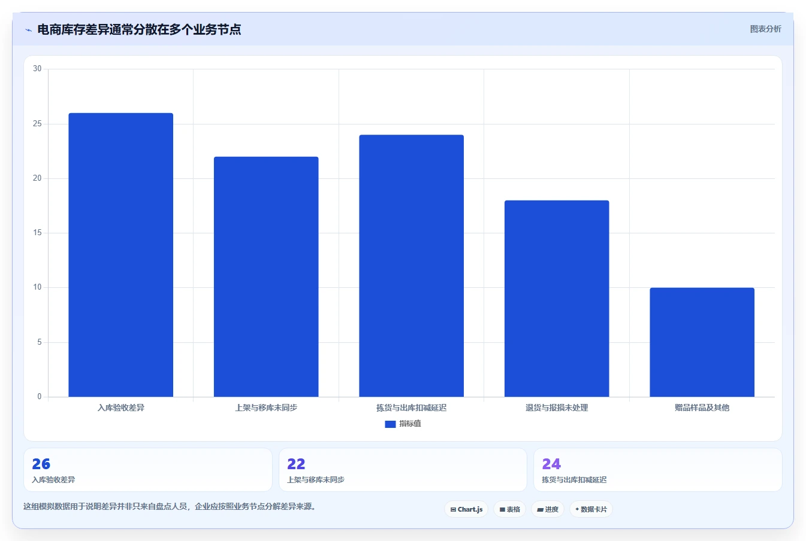
Task: Click the 拣货与出库扣减延迟 caption in the data card
Action: (x=574, y=480)
